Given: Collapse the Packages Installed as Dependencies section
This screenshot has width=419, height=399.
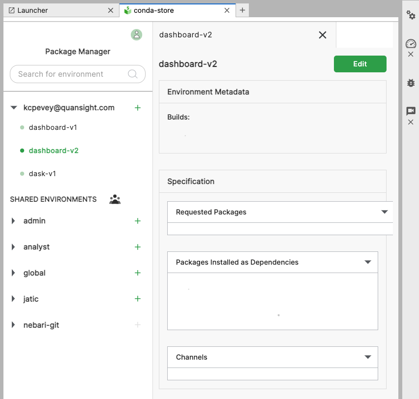Looking at the screenshot, I should (x=368, y=262).
